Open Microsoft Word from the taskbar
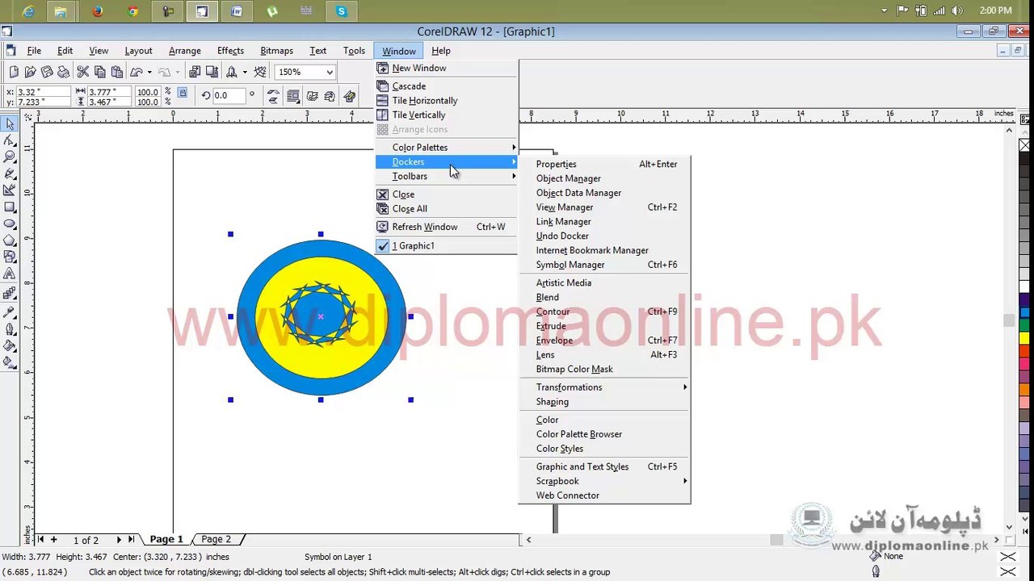The image size is (1034, 581). (x=237, y=10)
